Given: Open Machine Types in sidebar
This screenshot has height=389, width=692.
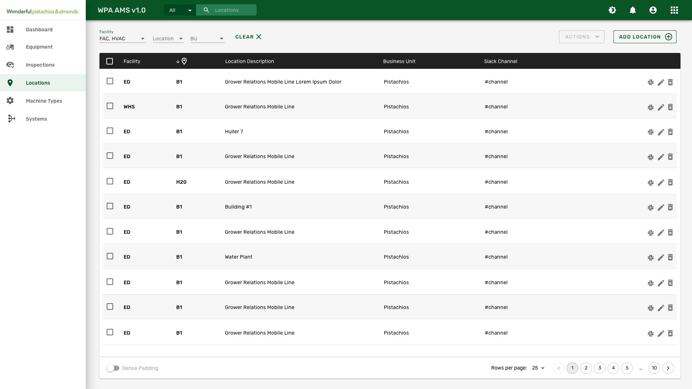Looking at the screenshot, I should click(x=44, y=101).
